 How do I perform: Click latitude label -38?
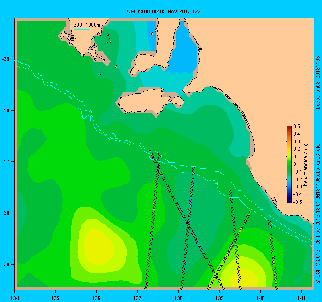6,213
